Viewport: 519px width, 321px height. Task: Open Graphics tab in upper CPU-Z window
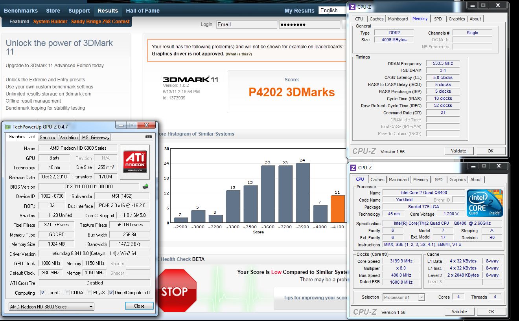coord(456,19)
